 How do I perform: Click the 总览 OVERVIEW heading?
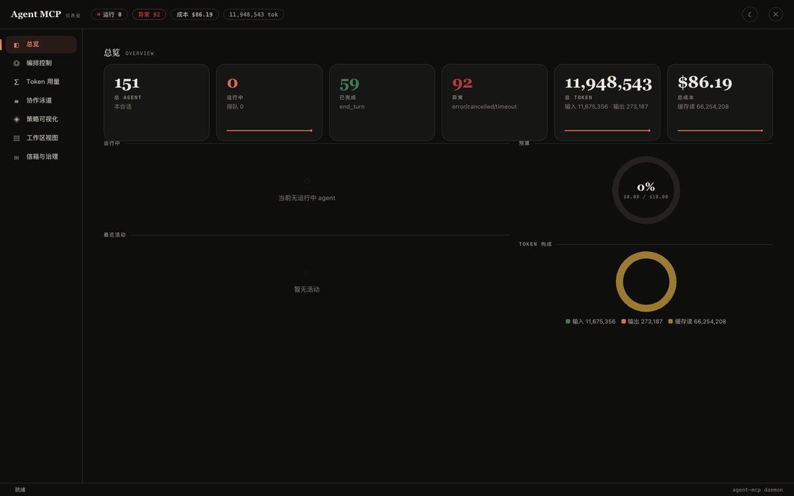pos(129,52)
